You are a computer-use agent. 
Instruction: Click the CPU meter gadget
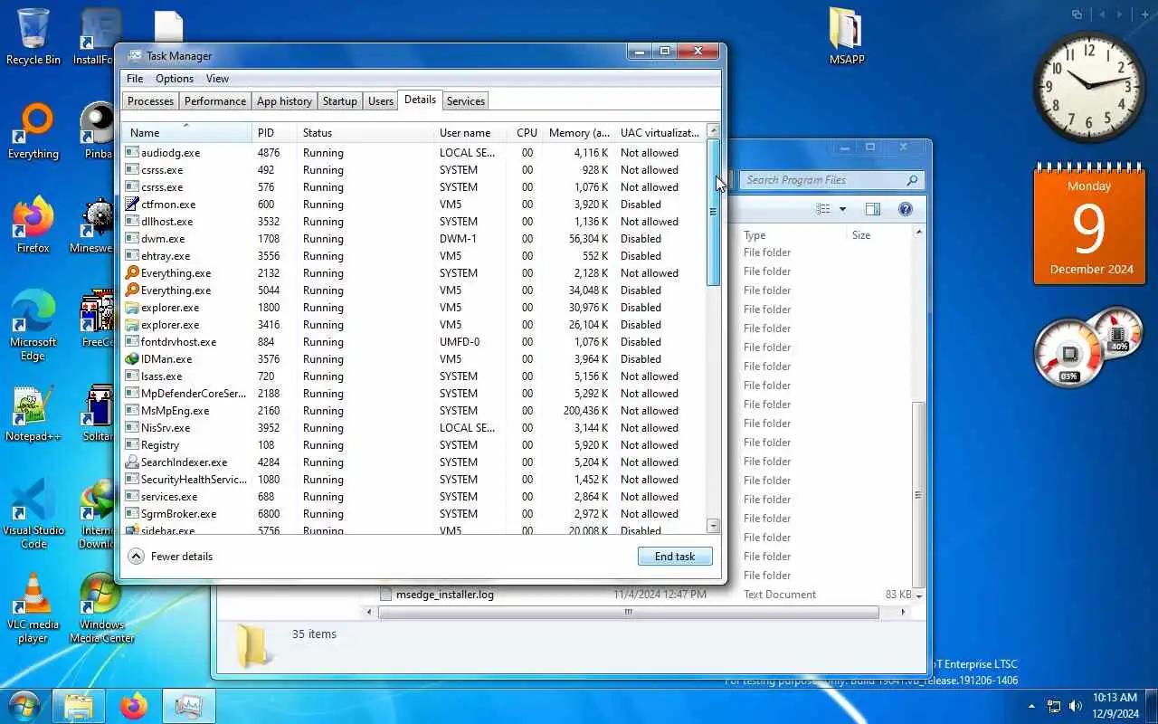(x=1071, y=353)
